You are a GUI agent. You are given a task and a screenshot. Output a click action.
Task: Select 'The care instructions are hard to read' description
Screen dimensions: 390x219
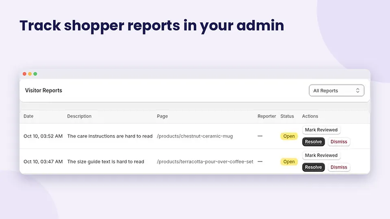[110, 136]
